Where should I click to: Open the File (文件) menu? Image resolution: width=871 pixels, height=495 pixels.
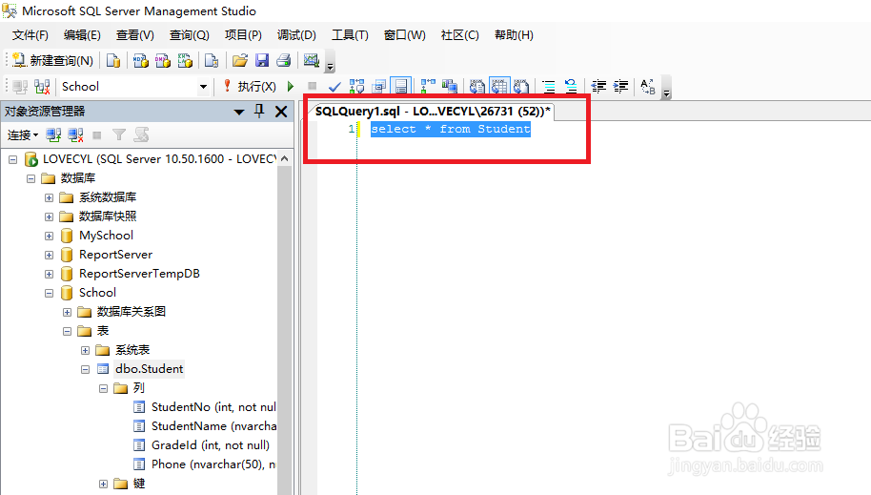coord(30,35)
